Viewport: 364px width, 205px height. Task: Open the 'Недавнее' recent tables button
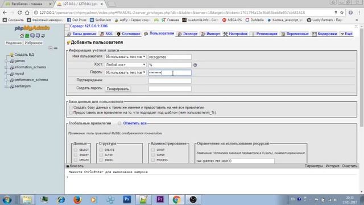pyautogui.click(x=14, y=43)
